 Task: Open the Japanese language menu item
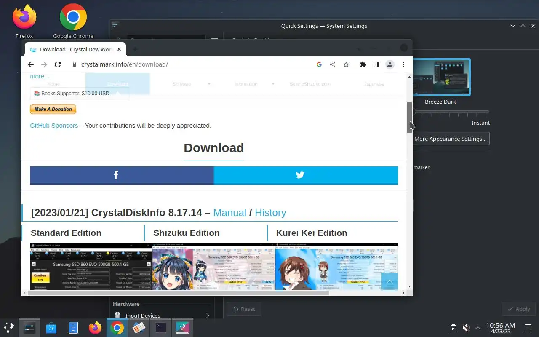[x=374, y=84]
